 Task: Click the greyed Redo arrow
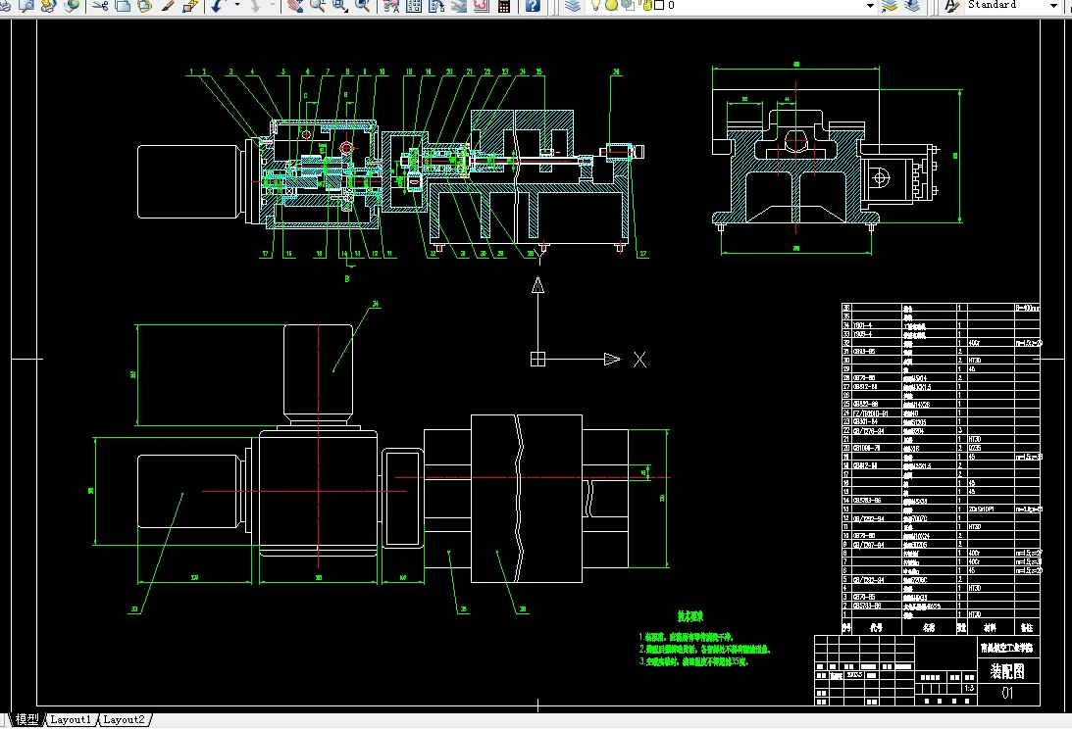click(x=255, y=6)
